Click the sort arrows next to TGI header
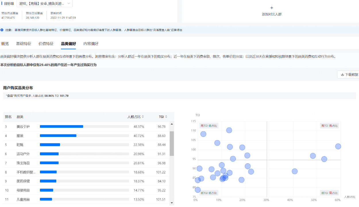The height and width of the screenshot is (207, 359). click(x=165, y=117)
